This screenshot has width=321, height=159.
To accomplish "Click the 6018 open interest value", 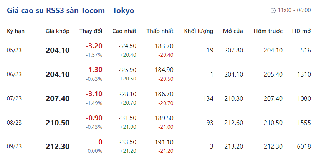I will click(303, 146).
